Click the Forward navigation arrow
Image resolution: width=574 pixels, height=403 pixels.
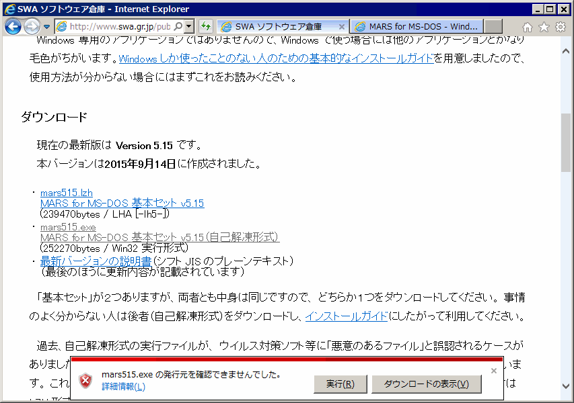click(32, 26)
